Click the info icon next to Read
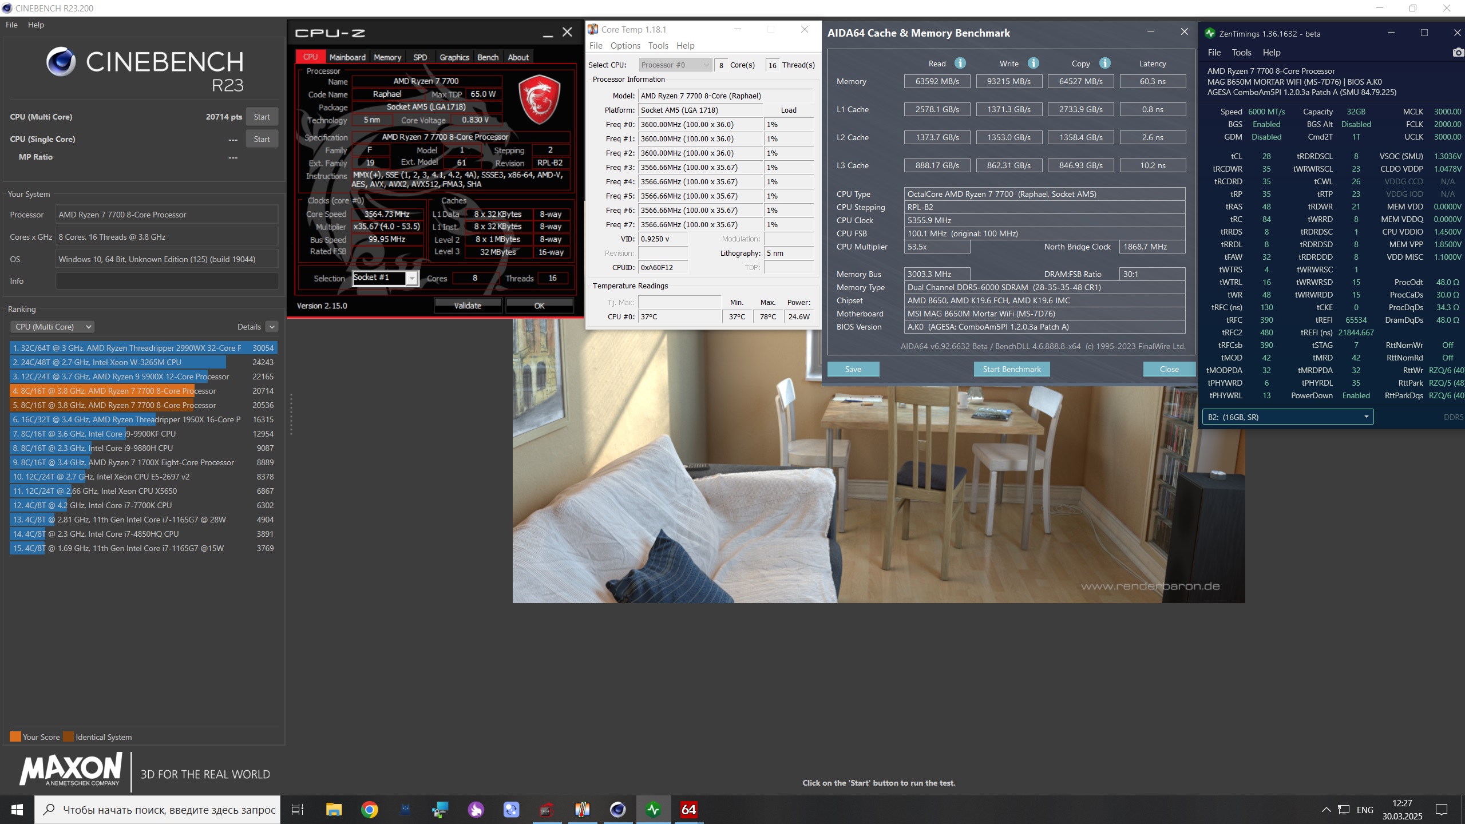 [x=960, y=63]
